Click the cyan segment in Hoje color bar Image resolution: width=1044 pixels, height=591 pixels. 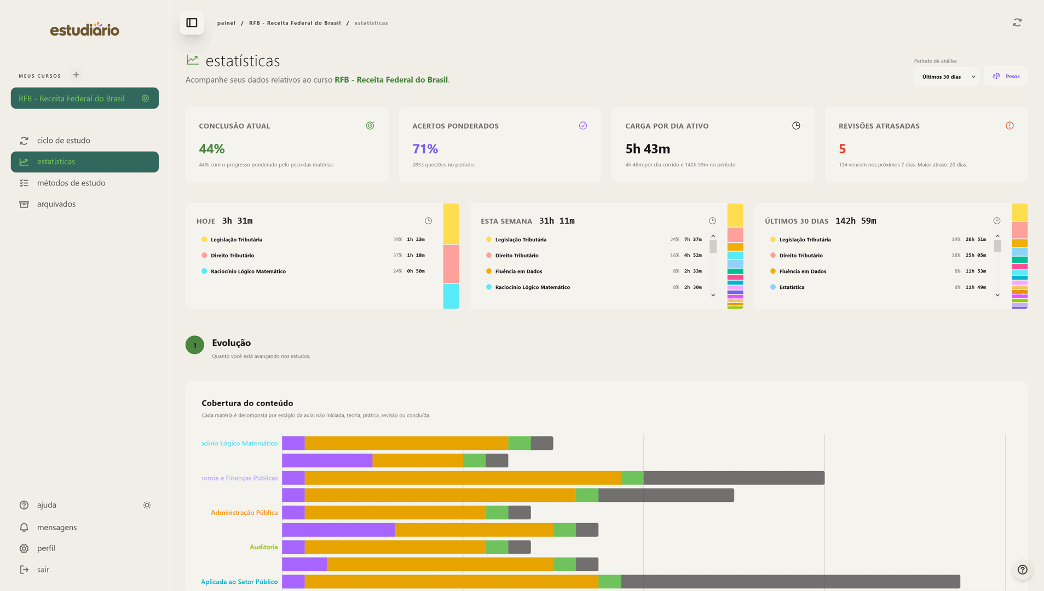(451, 296)
